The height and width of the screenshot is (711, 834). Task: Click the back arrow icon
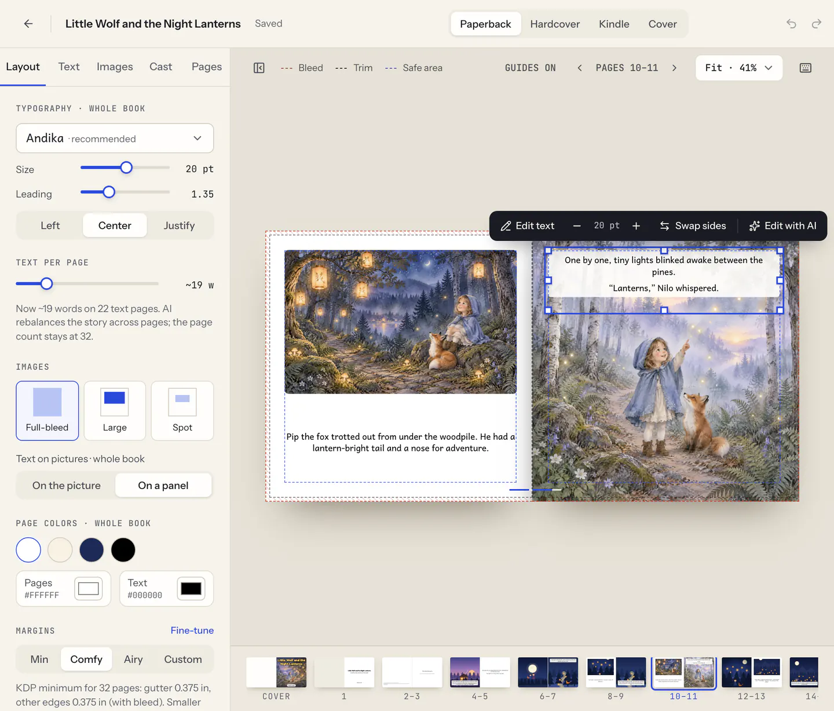[x=28, y=24]
